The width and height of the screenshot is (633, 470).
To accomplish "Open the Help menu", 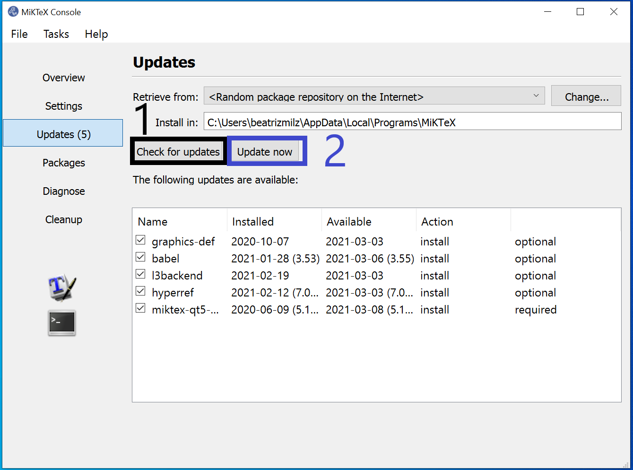I will 96,34.
